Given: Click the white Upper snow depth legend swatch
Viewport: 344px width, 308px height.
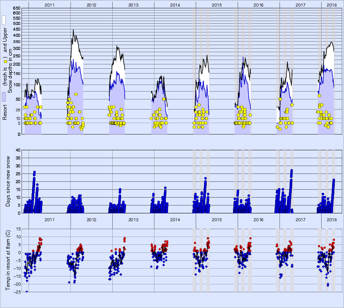Looking at the screenshot, I should [x=4, y=20].
